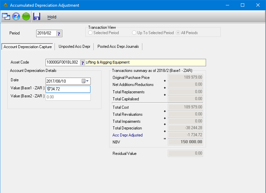Select the Account Depreciation Capture tab

(x=27, y=47)
